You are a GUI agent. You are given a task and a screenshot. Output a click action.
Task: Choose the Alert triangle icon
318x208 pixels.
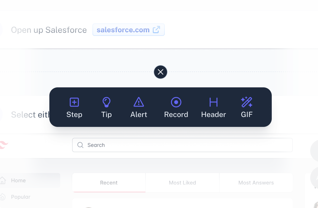(139, 102)
